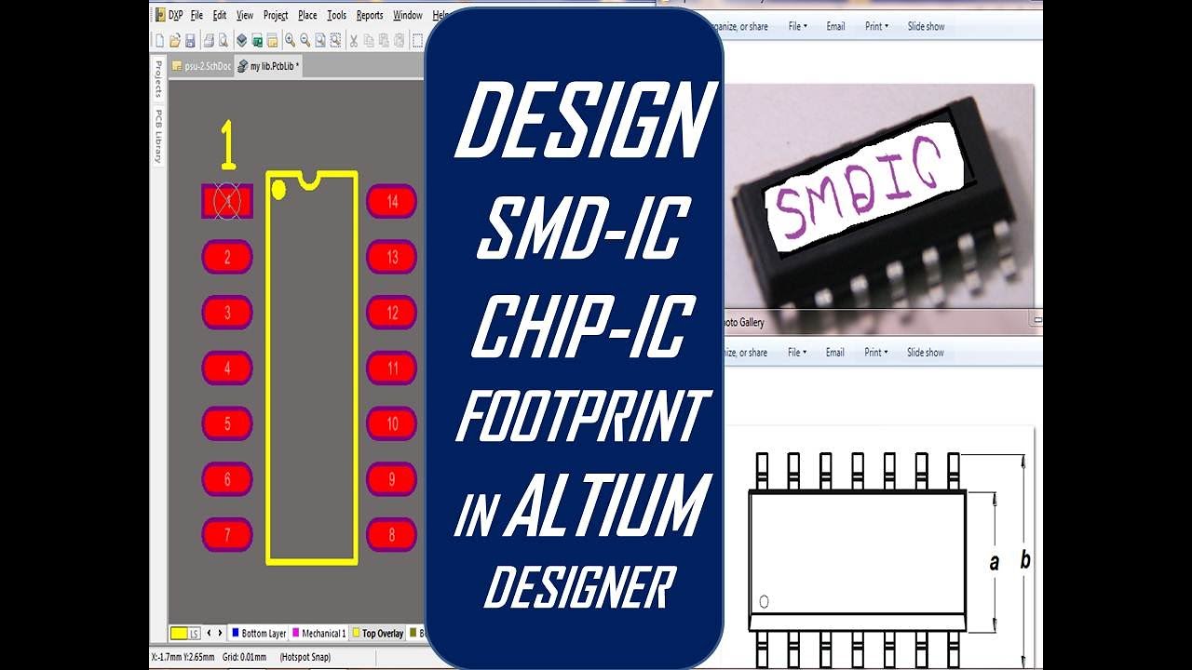Open the Place menu
The width and height of the screenshot is (1192, 670).
(307, 15)
